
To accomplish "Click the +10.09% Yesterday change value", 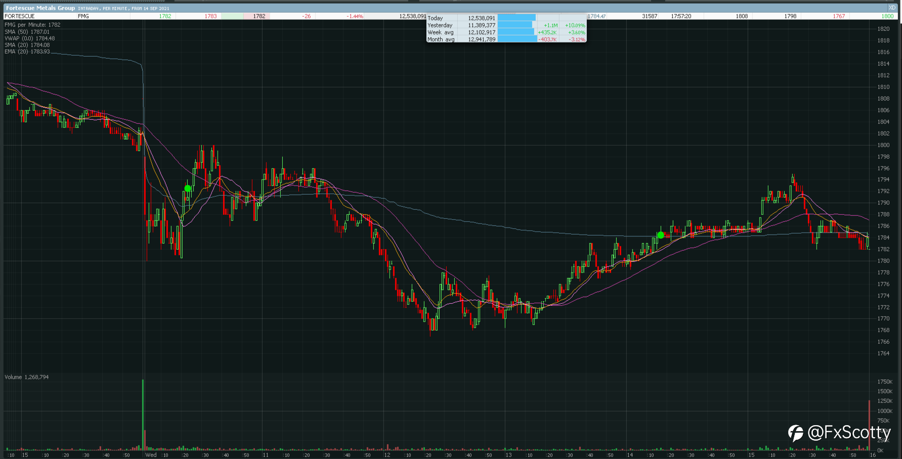I will click(575, 25).
